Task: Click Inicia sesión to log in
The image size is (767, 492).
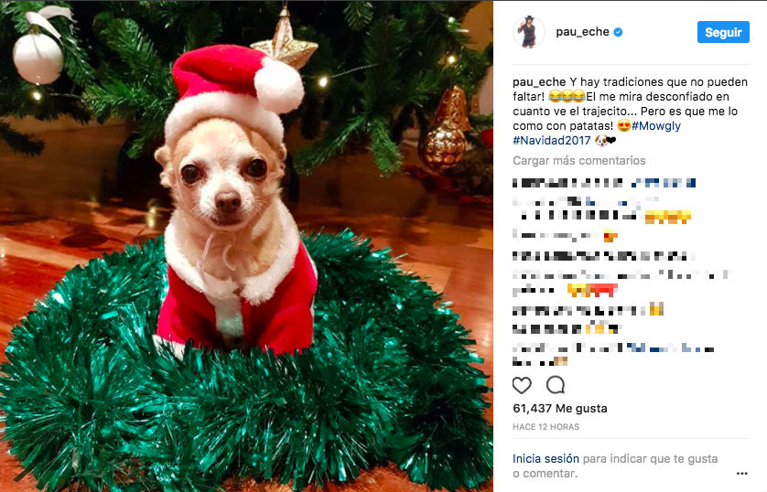Action: [x=546, y=459]
